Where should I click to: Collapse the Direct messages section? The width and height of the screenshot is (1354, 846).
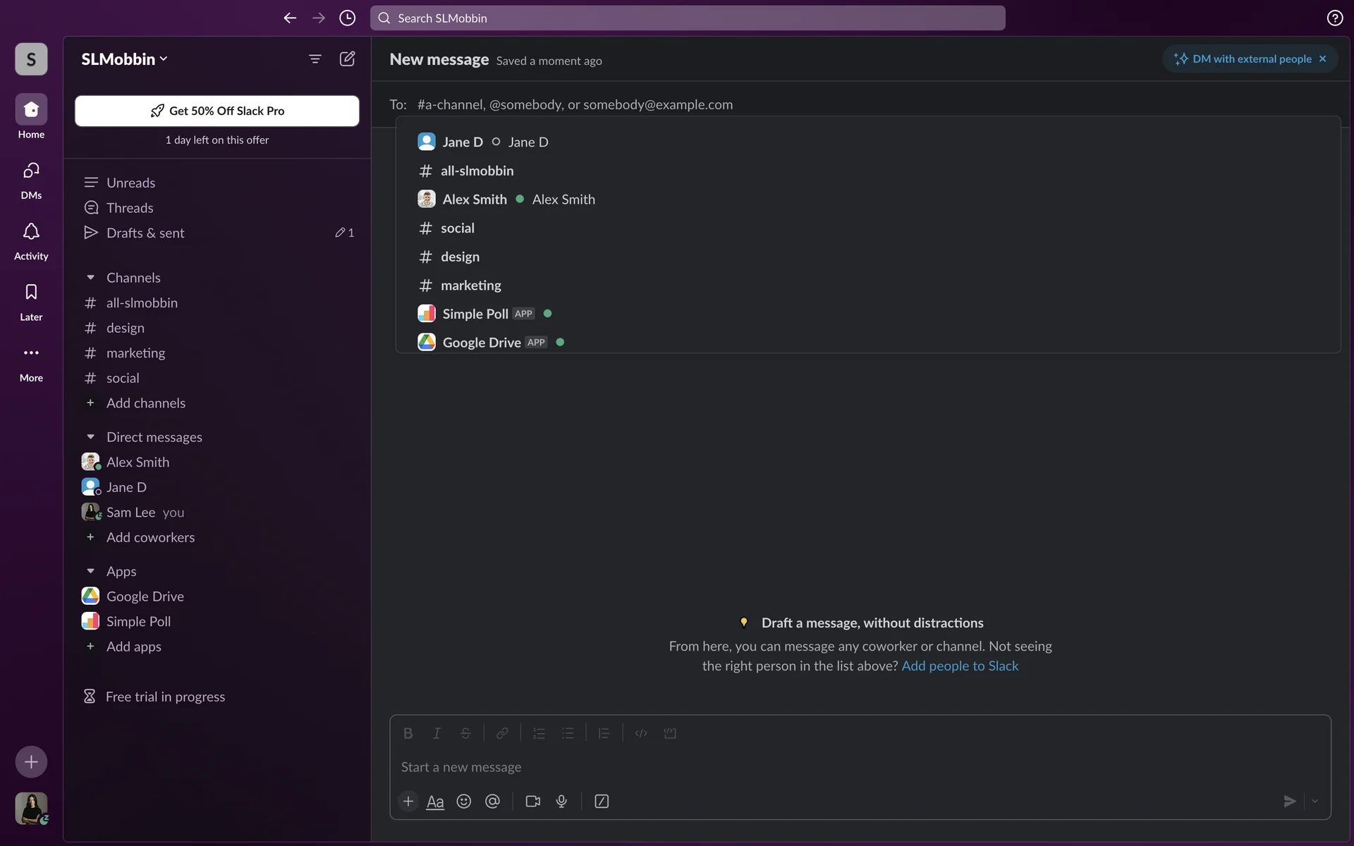click(x=90, y=437)
